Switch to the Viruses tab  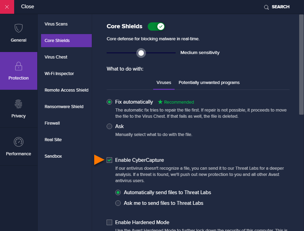164,83
